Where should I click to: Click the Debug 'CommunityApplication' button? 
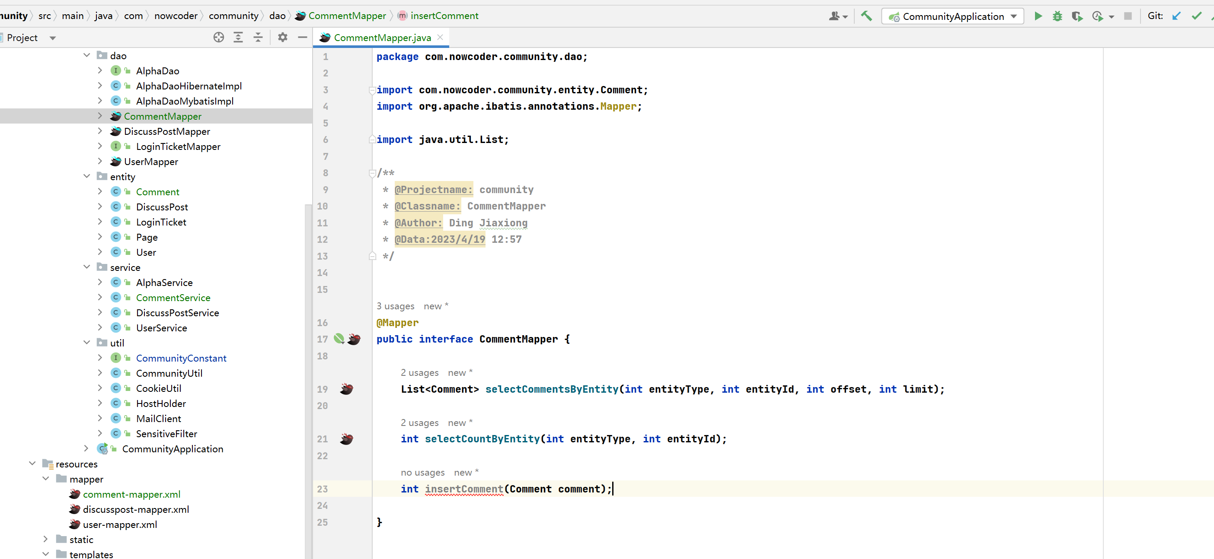pyautogui.click(x=1057, y=16)
